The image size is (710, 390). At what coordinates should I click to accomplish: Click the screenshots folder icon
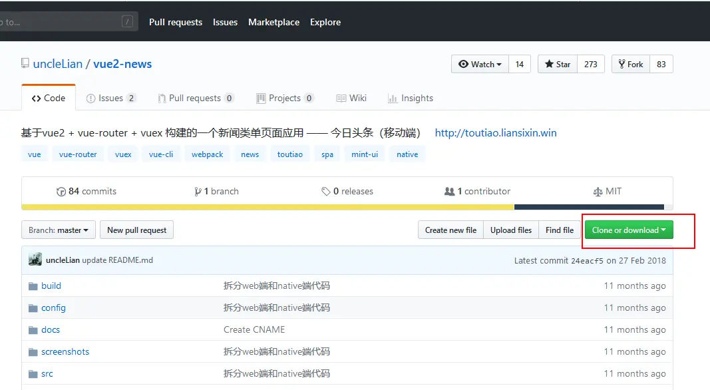(x=33, y=352)
